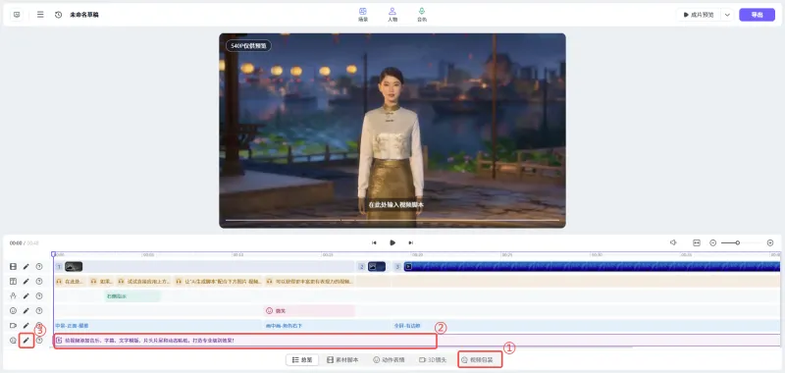Select the blue video clip numbered 3
The width and height of the screenshot is (785, 373).
click(x=592, y=267)
